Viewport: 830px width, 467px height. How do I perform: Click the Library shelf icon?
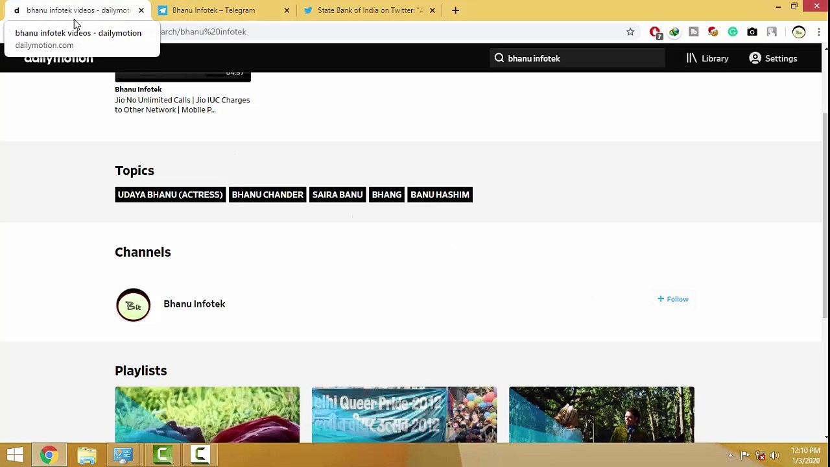(x=692, y=58)
